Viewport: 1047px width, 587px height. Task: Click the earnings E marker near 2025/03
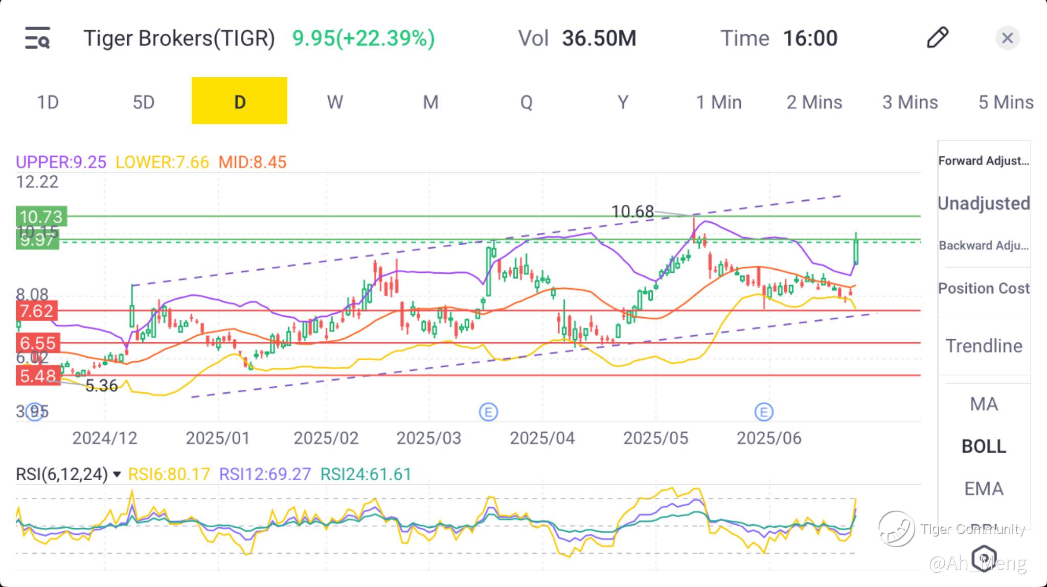pyautogui.click(x=488, y=412)
